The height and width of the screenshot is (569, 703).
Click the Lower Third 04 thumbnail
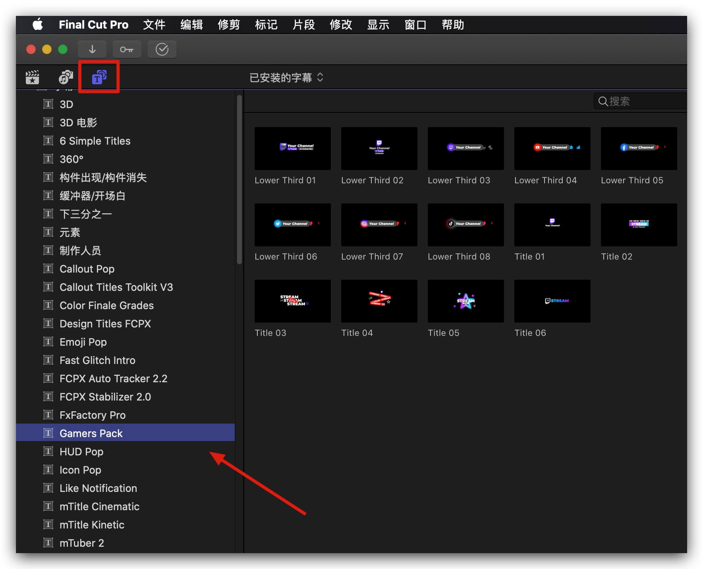[x=552, y=149]
